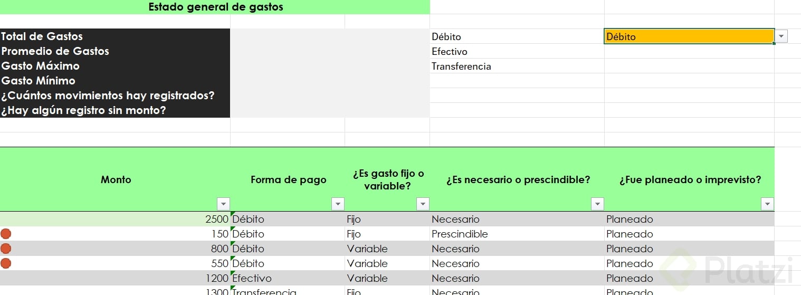Click the Transferencia list item cell
Image resolution: width=801 pixels, height=295 pixels.
click(517, 66)
